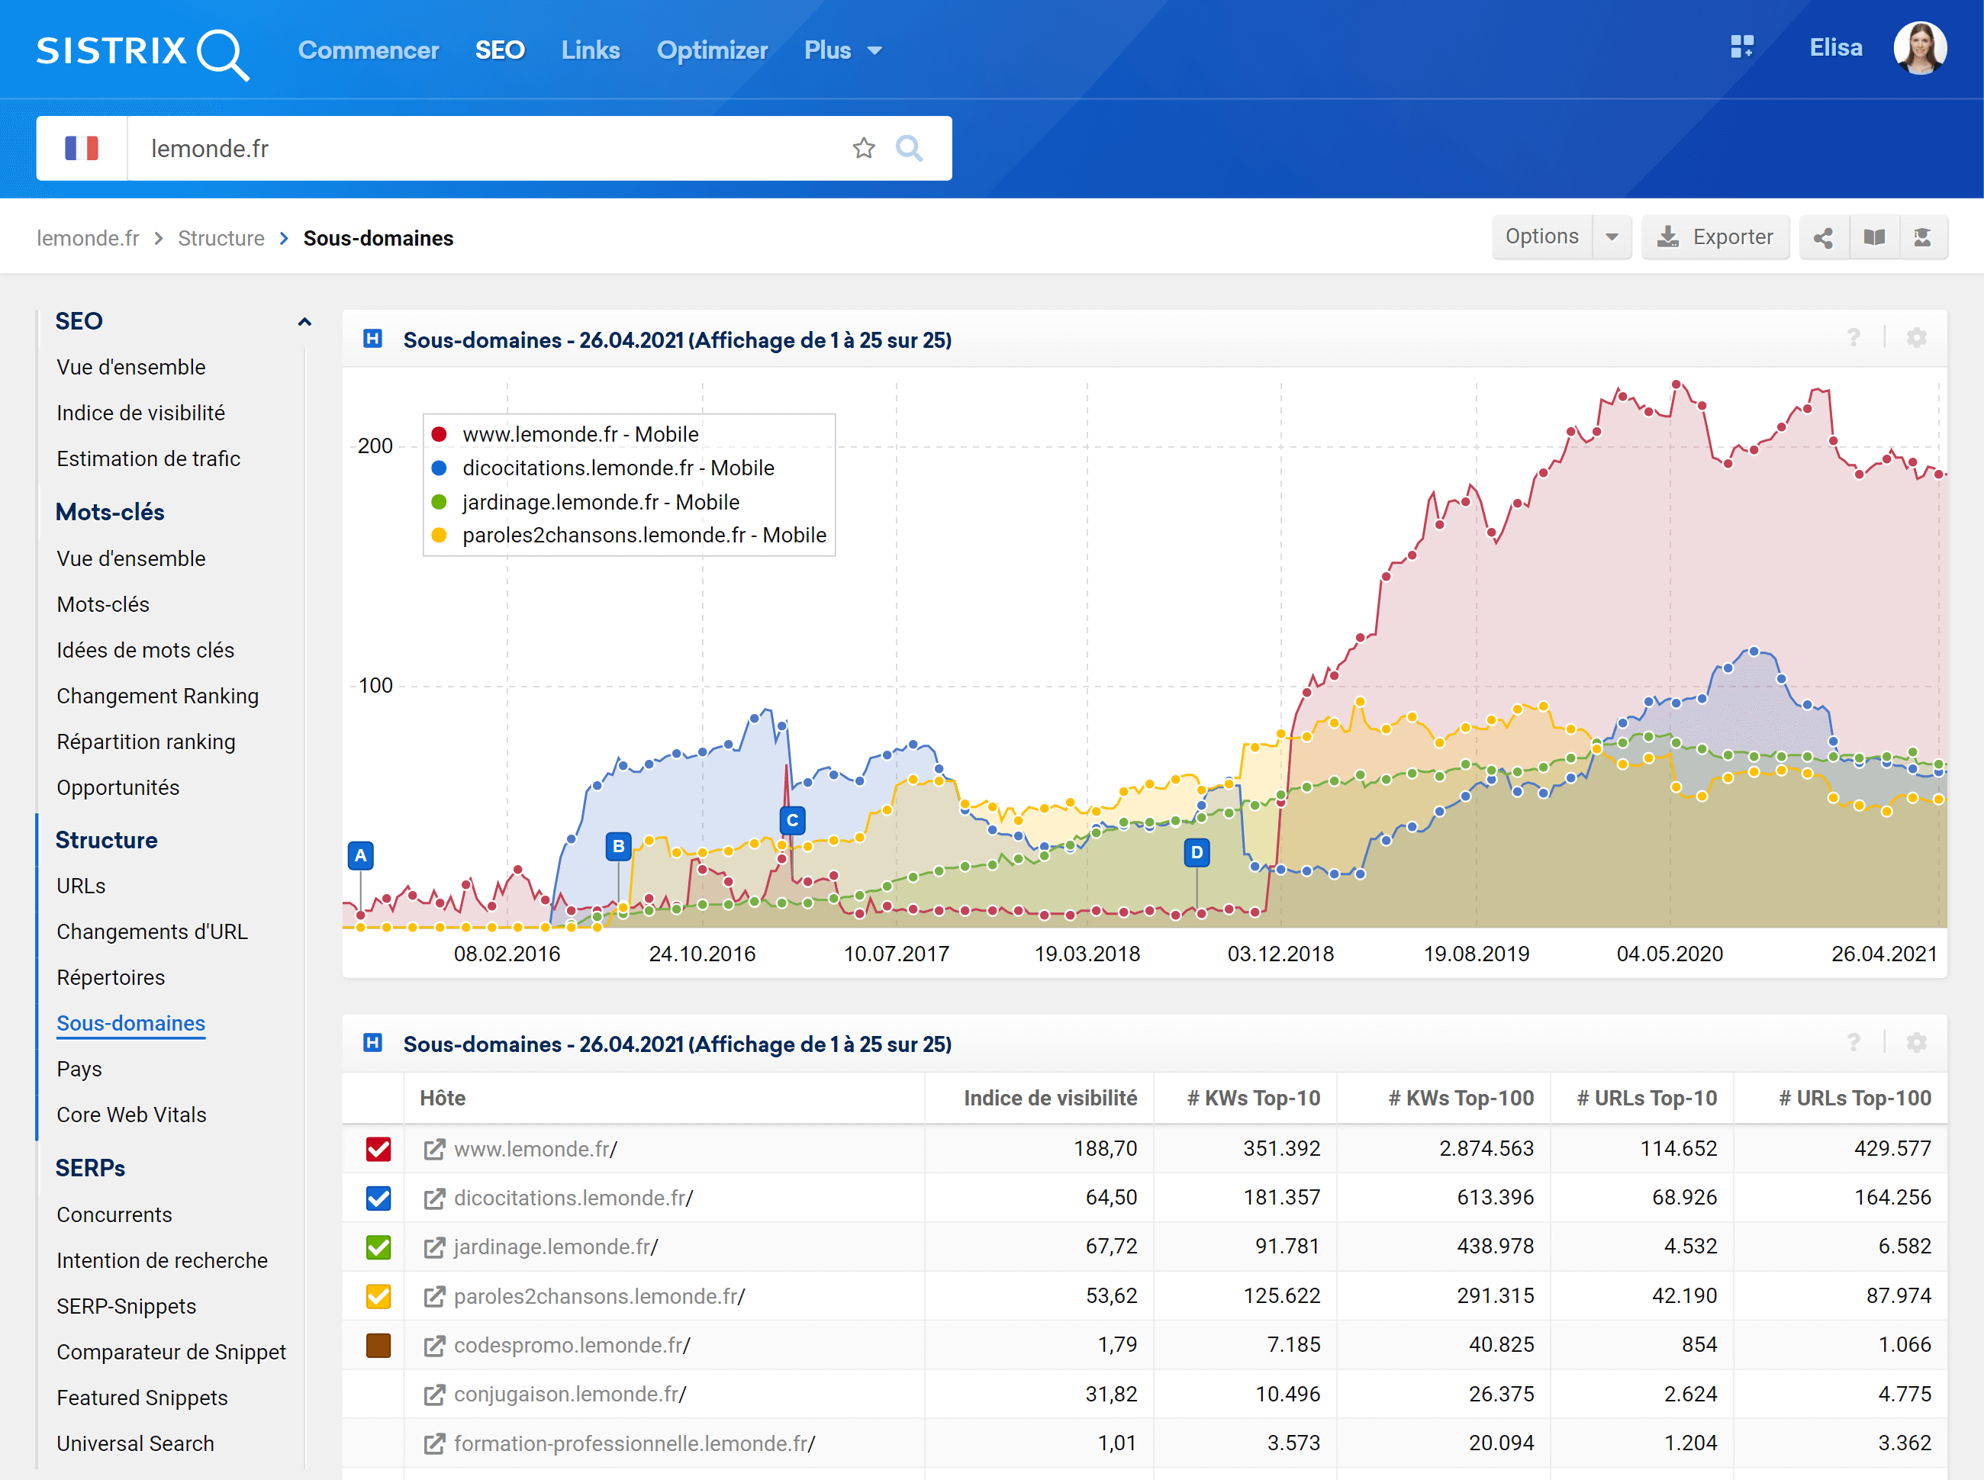Open Universal Search in sidebar

135,1443
